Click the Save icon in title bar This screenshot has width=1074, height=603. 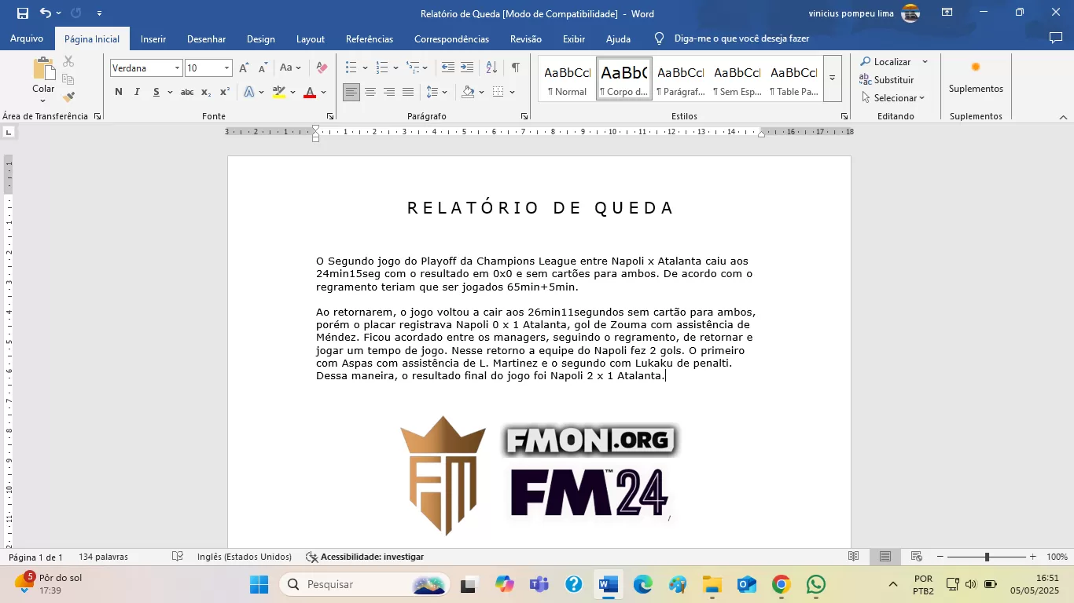point(23,13)
